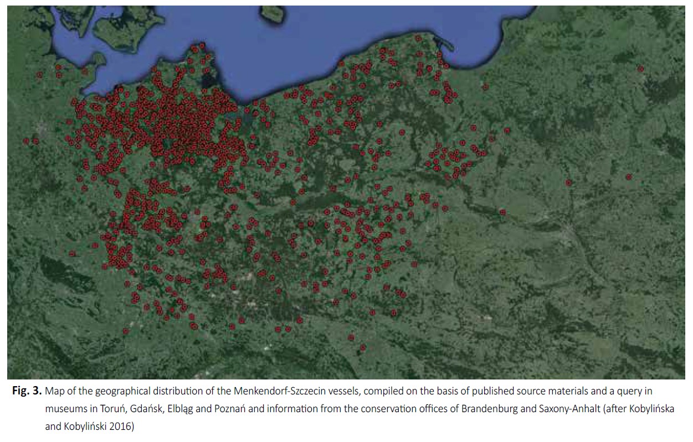The height and width of the screenshot is (442, 693).
Task: Click the lone marker near the bottom-left corner
Action: 126,331
